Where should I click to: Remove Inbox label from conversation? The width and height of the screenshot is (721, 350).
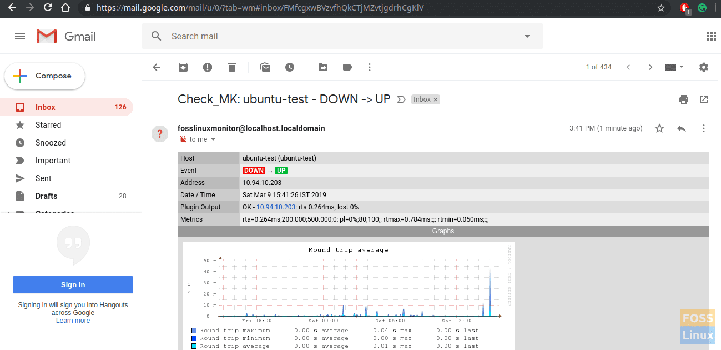coord(436,99)
